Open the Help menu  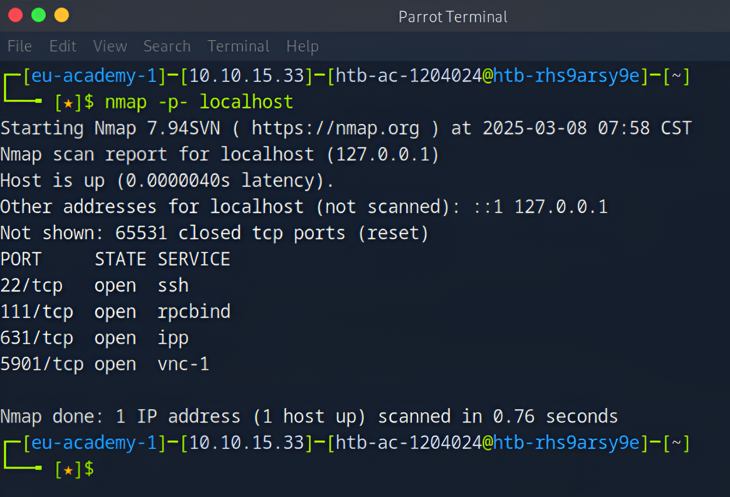click(x=302, y=46)
